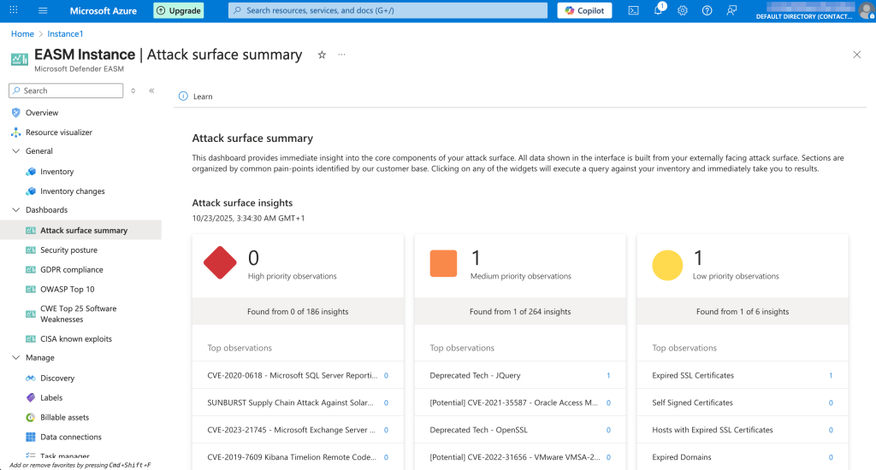
Task: Open the Azure apps grid icon
Action: tap(14, 10)
